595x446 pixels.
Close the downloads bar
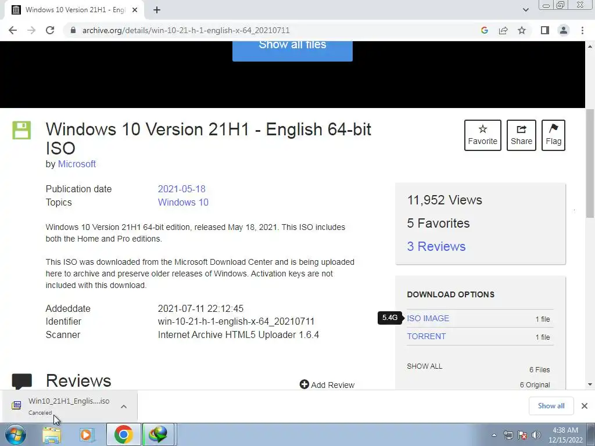pyautogui.click(x=585, y=406)
